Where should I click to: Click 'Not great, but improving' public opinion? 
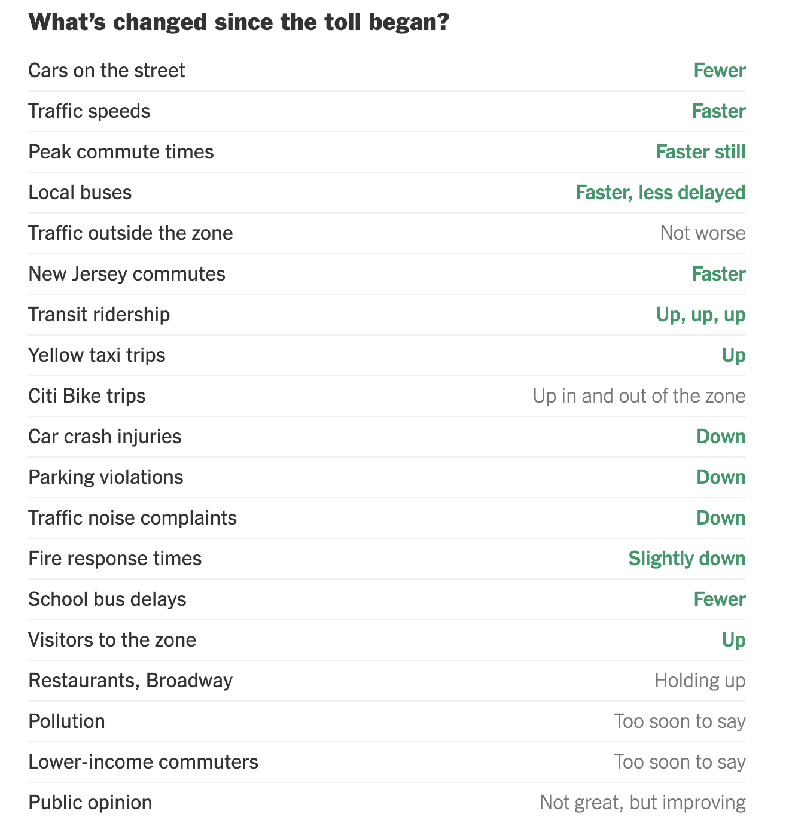pos(642,803)
